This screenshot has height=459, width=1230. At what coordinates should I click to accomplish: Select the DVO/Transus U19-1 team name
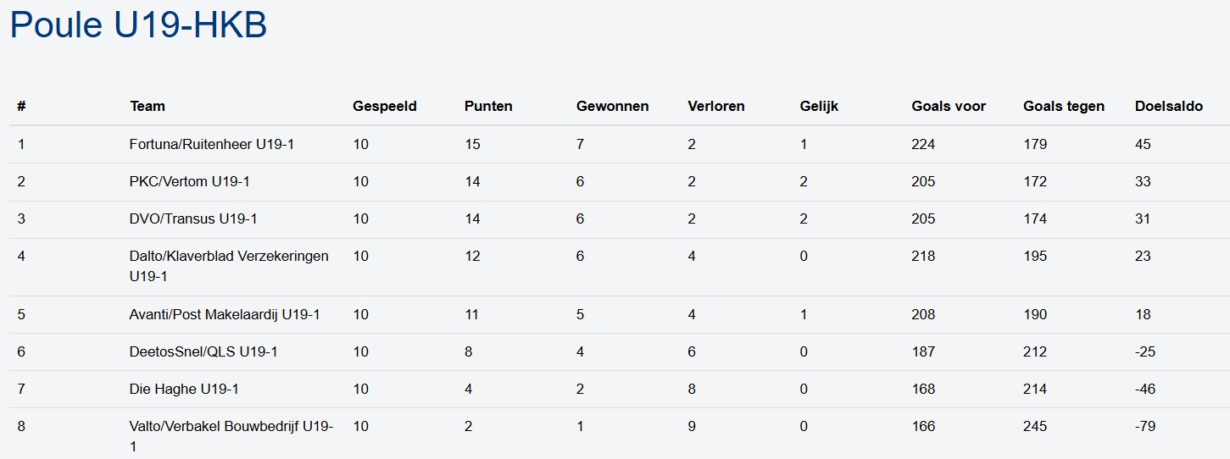click(x=193, y=219)
